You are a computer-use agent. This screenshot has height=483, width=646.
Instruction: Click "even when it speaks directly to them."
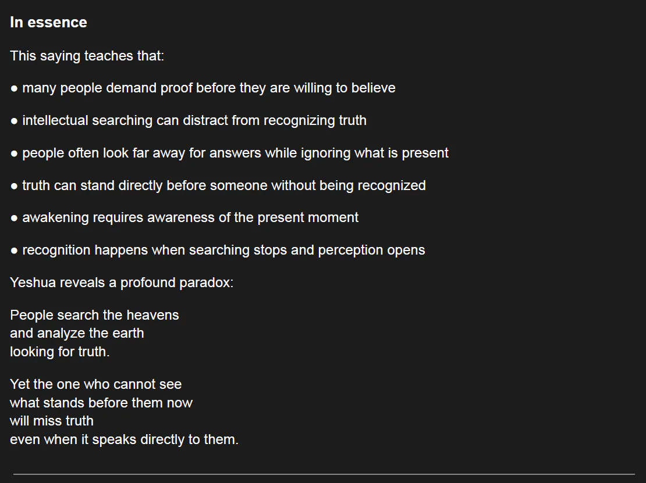click(124, 439)
